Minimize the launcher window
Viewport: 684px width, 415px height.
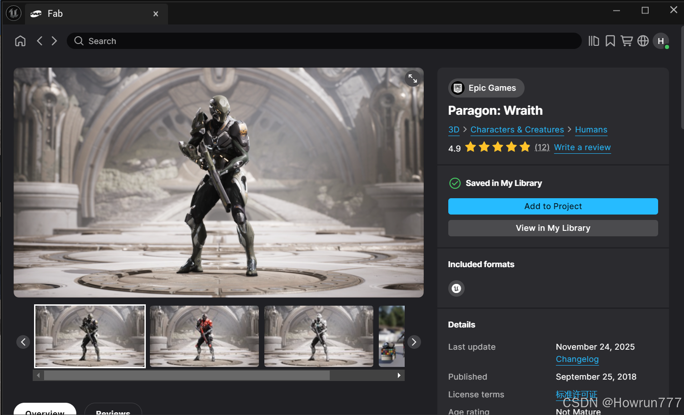pos(616,10)
